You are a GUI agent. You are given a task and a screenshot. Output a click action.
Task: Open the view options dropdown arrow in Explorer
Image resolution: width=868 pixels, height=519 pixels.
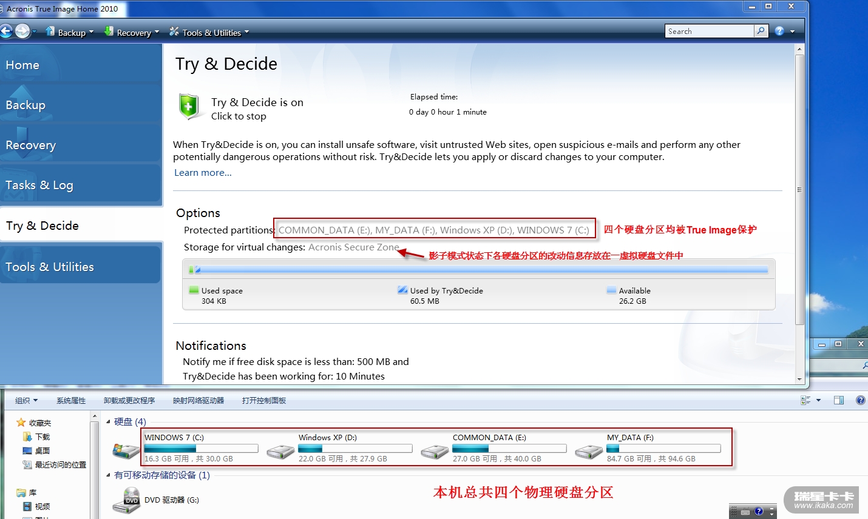[818, 400]
